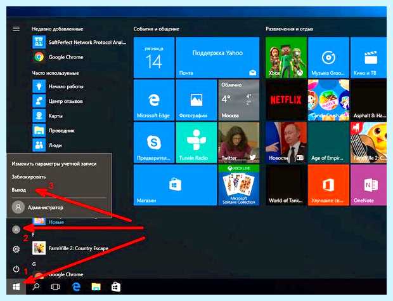Expand the hamburger menu in Start
Screen dimensions: 393x301
[x=16, y=29]
